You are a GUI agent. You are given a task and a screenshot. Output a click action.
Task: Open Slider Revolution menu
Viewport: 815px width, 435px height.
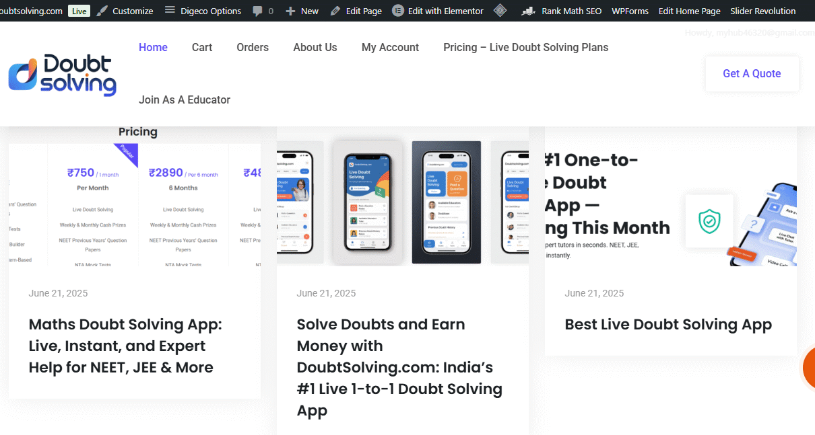pyautogui.click(x=762, y=11)
